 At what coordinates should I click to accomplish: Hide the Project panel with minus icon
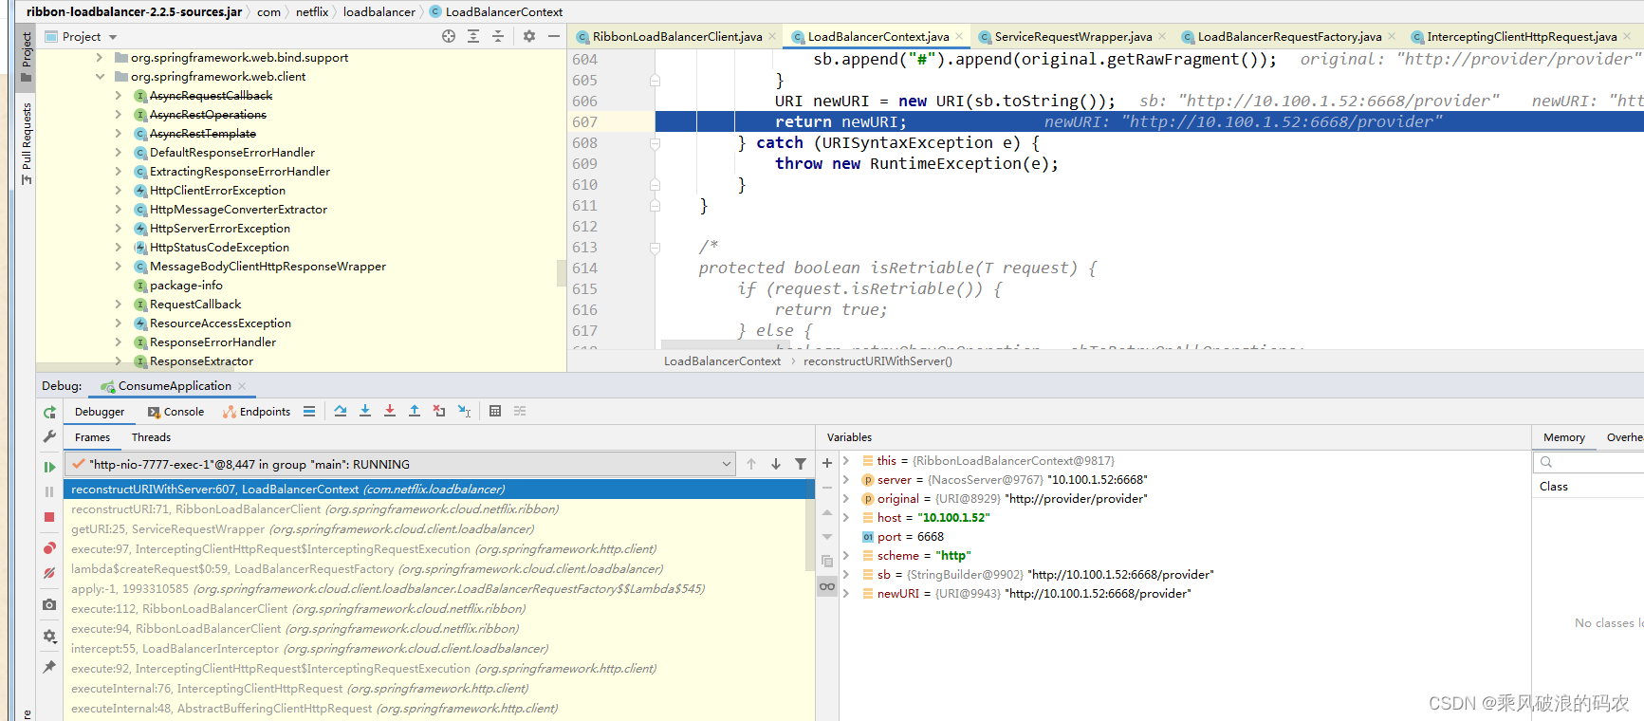coord(554,36)
